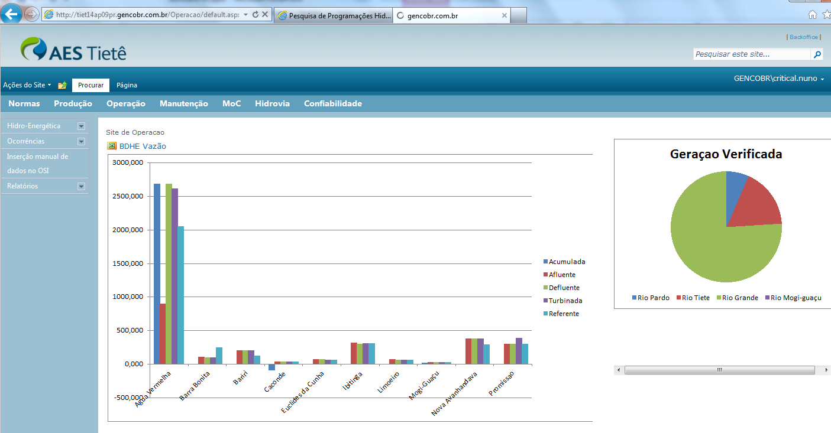The height and width of the screenshot is (433, 831).
Task: Click the folder navigate-up icon near Ações do Site
Action: click(x=62, y=85)
